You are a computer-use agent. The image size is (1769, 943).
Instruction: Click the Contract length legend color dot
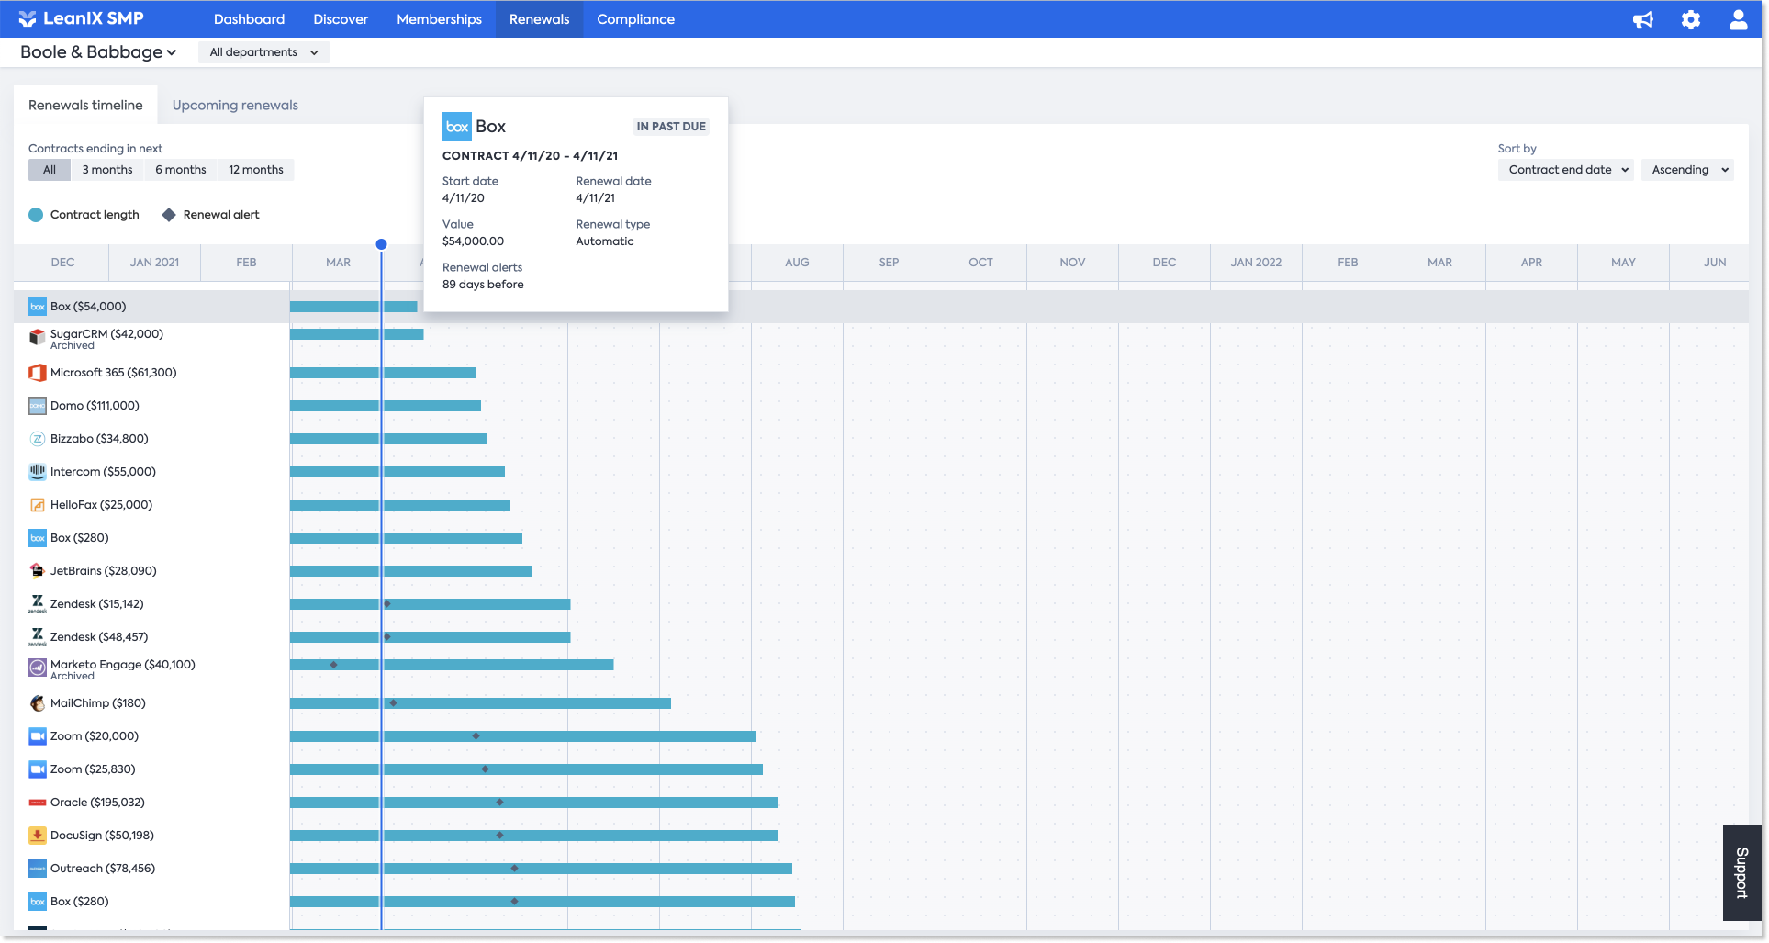36,215
